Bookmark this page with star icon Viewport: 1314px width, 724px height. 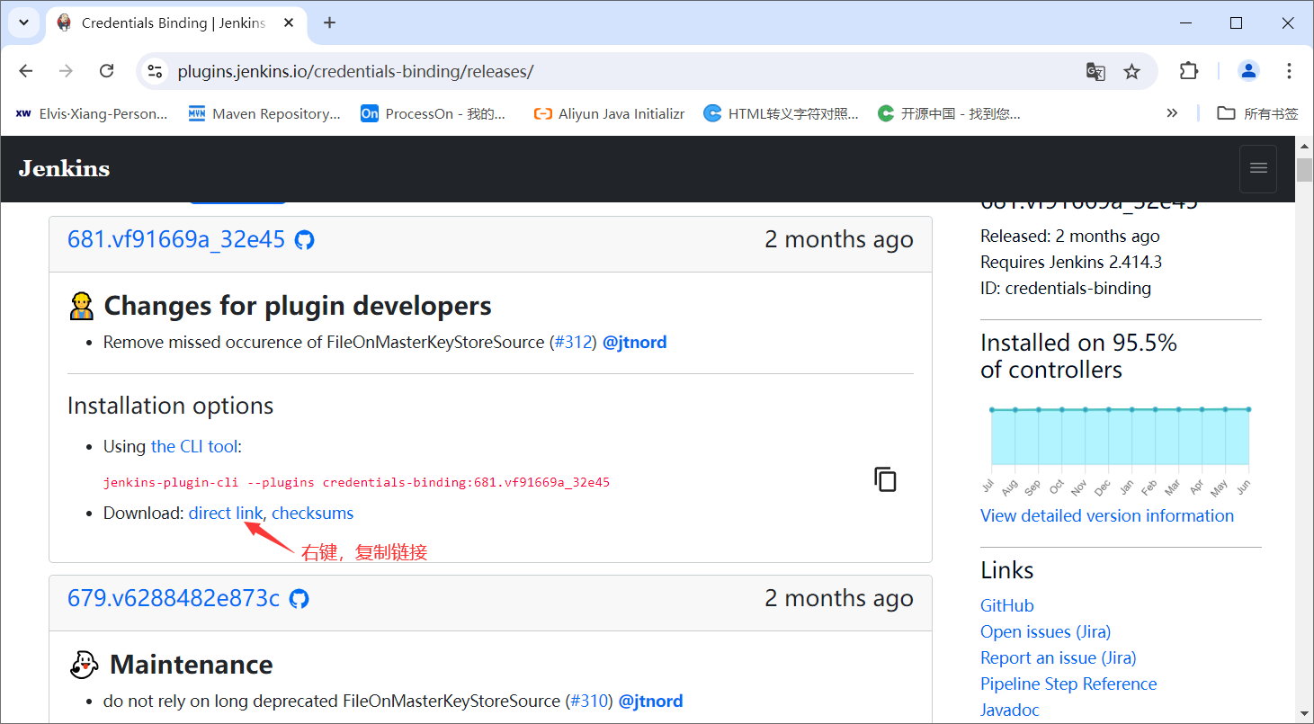(x=1131, y=71)
